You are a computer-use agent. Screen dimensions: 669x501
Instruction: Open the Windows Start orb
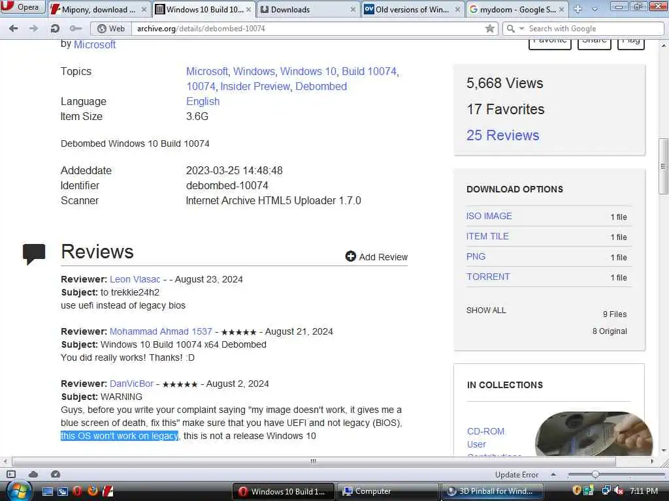(18, 491)
